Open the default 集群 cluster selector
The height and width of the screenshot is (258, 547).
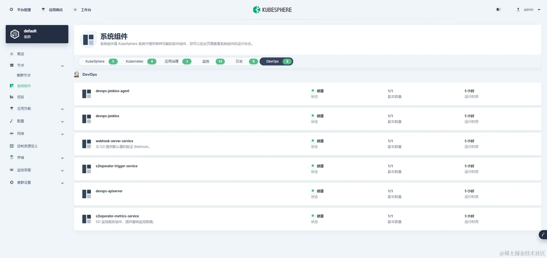point(37,34)
